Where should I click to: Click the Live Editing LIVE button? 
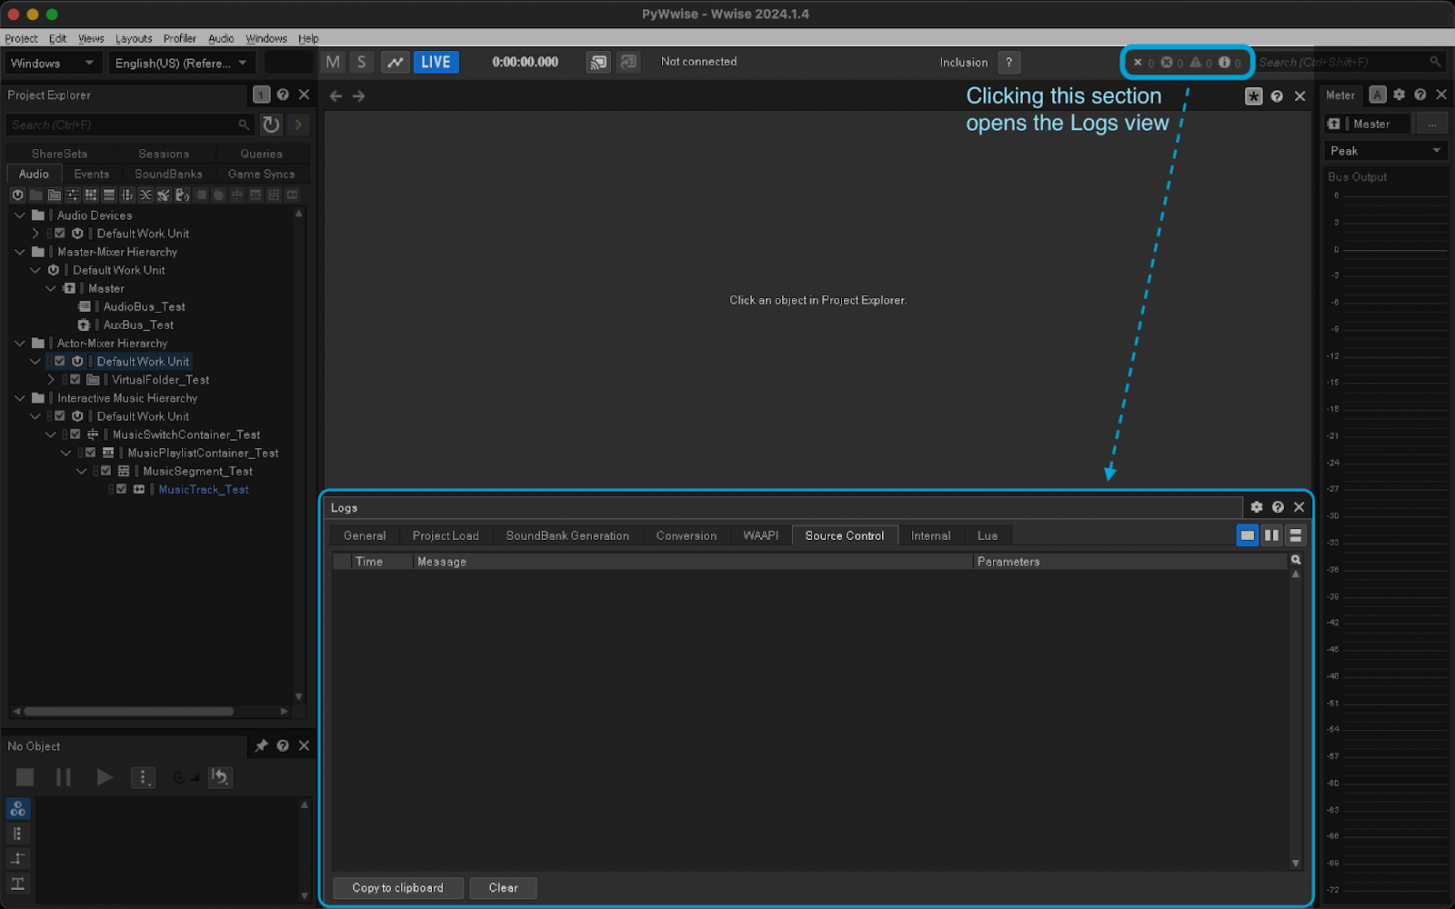click(x=436, y=62)
